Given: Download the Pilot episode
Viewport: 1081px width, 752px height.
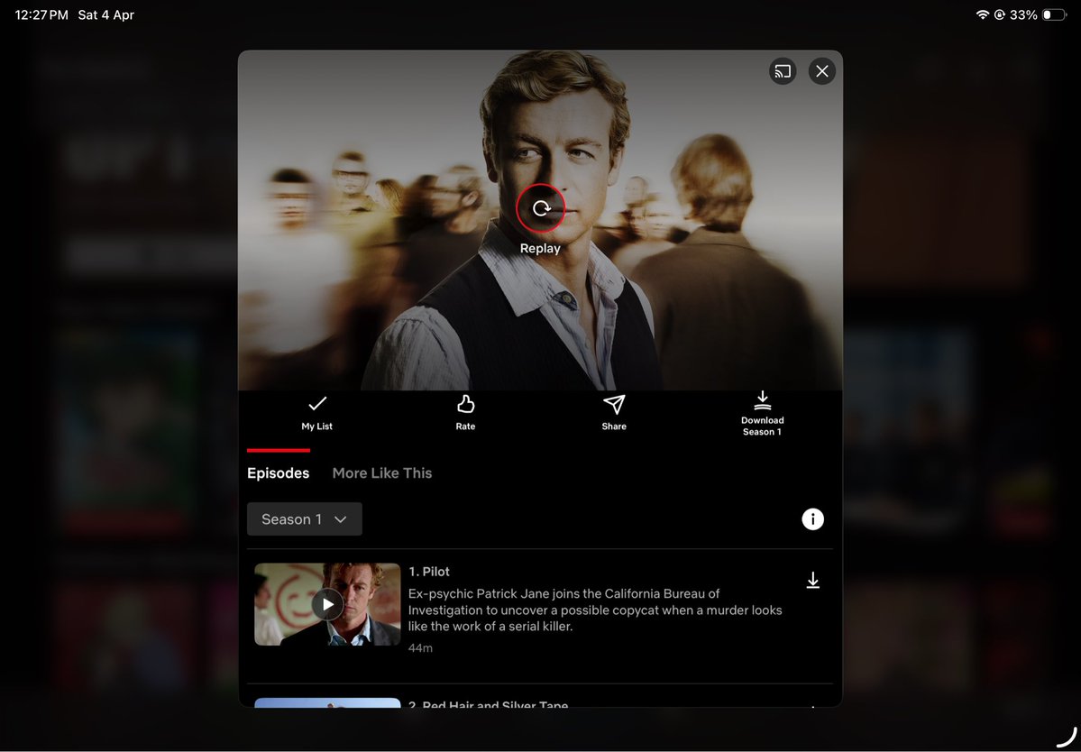Looking at the screenshot, I should coord(813,581).
